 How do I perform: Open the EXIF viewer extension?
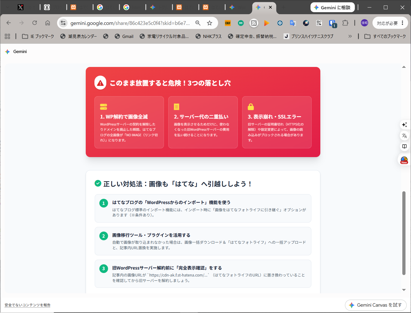pos(228,23)
